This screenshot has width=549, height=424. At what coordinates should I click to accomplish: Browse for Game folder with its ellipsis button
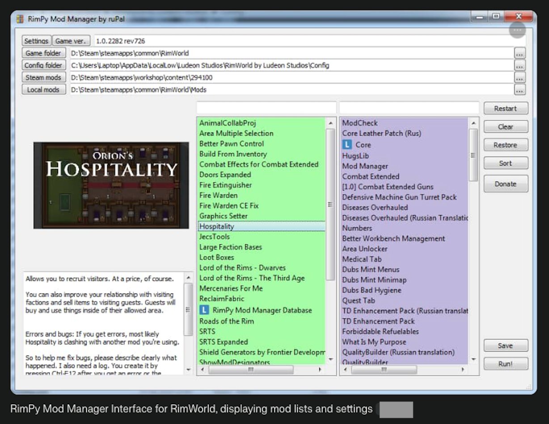pos(519,53)
